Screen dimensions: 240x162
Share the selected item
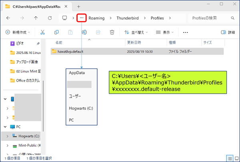[98, 32]
